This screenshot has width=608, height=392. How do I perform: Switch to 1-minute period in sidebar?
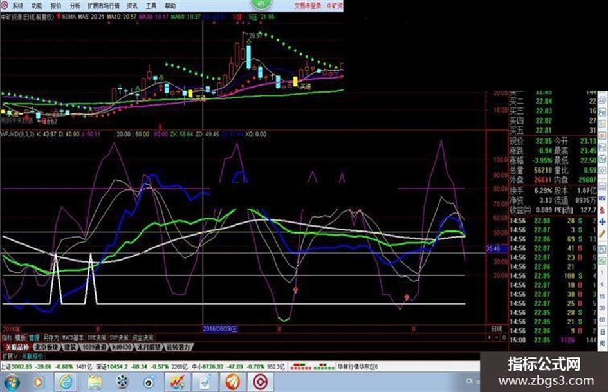click(x=602, y=273)
